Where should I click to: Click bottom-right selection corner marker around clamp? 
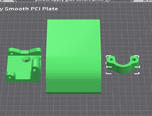[x=137, y=73]
